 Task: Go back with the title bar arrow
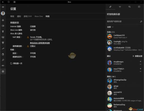click(3, 2)
